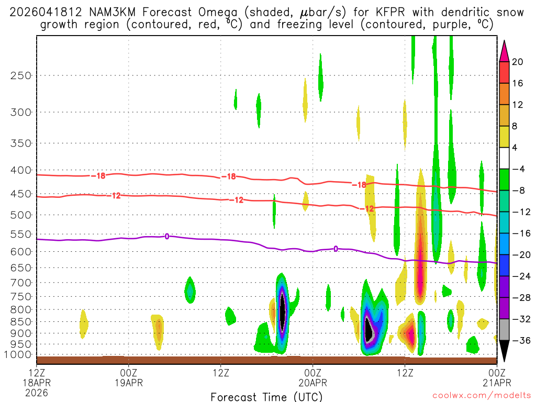Click the 00Z tick label above 19APR
The image size is (536, 402).
(129, 373)
